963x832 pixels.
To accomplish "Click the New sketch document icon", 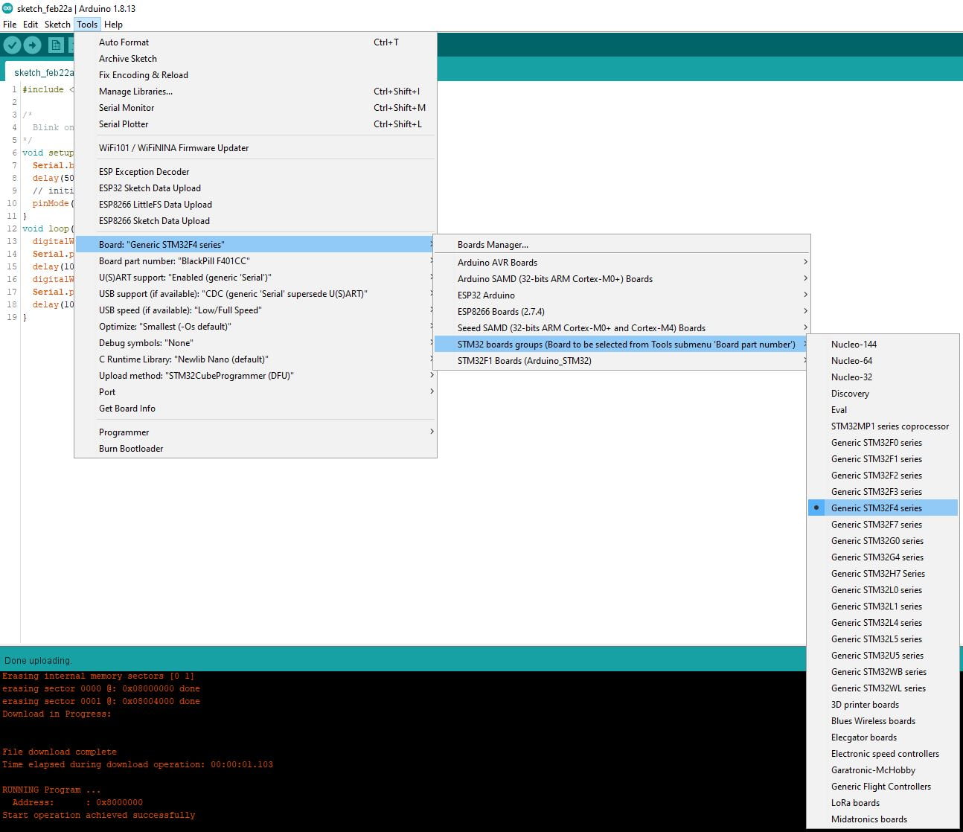I will [56, 45].
